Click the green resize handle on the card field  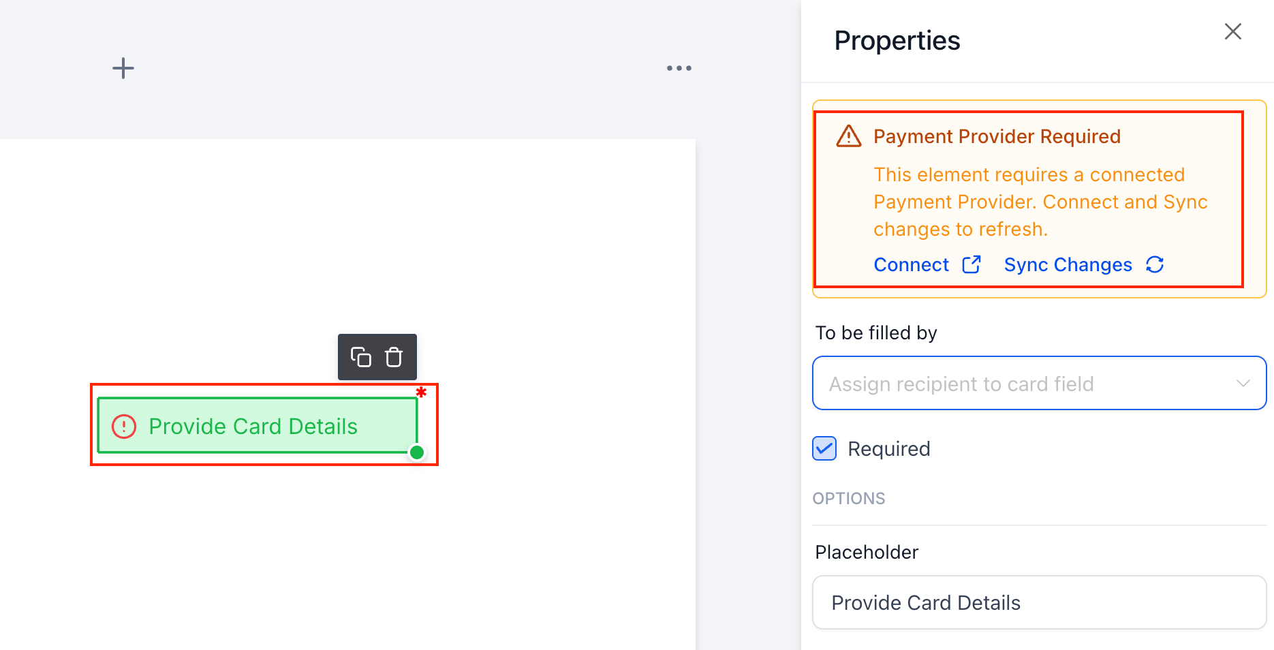(x=417, y=452)
